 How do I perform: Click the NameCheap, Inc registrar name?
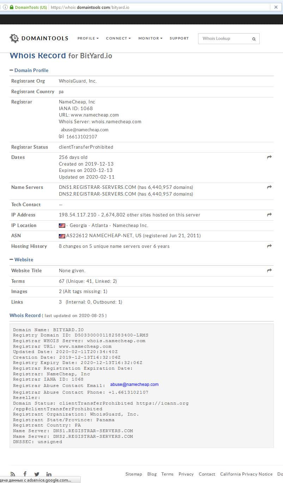[77, 102]
